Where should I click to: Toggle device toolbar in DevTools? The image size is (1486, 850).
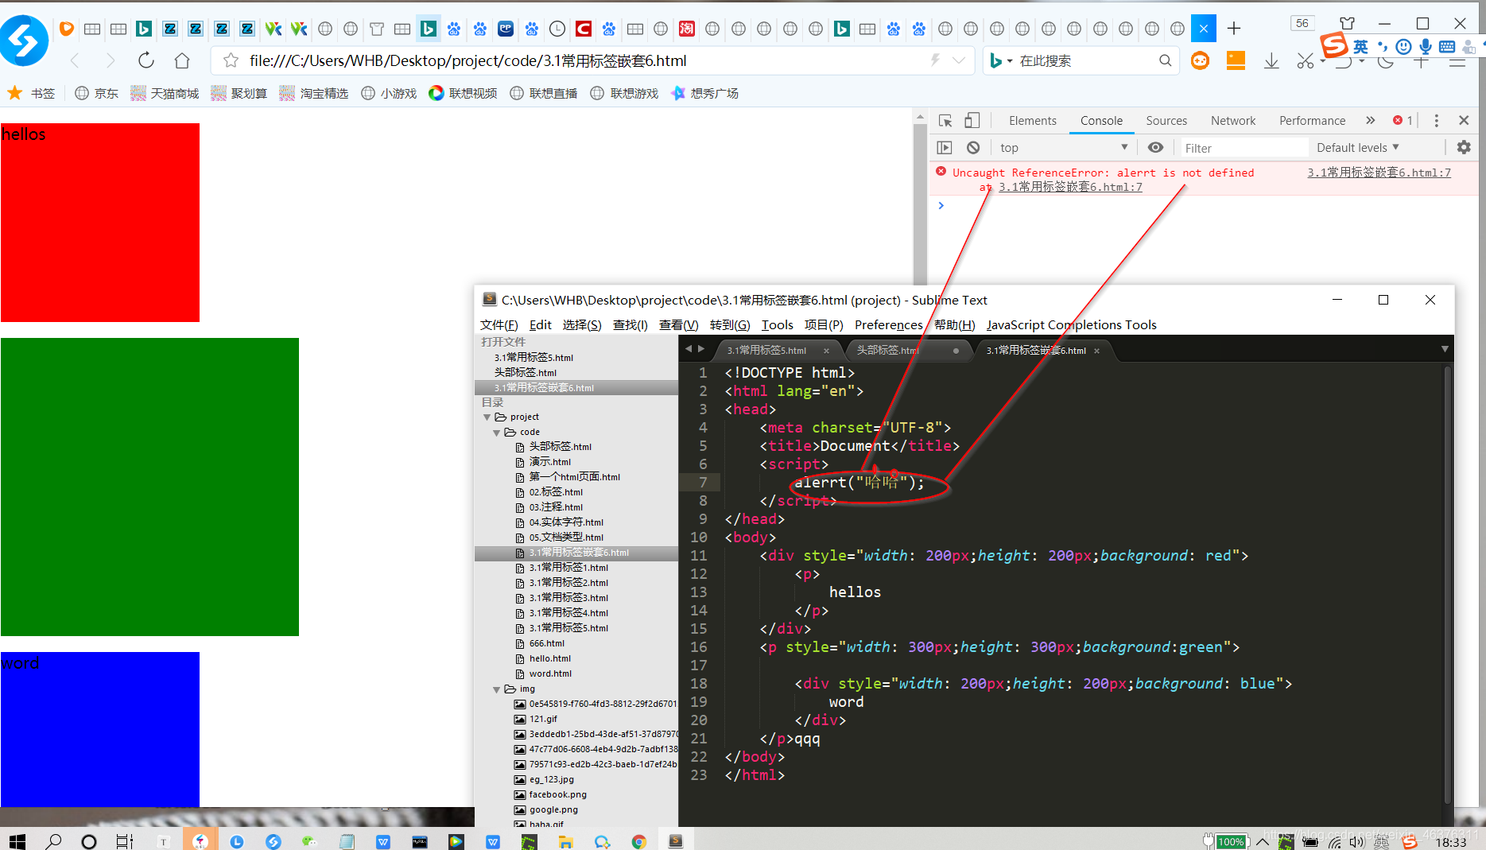(972, 121)
